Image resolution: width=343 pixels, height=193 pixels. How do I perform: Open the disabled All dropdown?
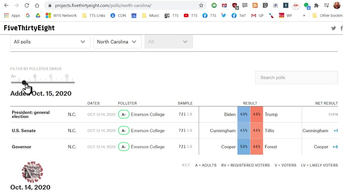tap(168, 42)
